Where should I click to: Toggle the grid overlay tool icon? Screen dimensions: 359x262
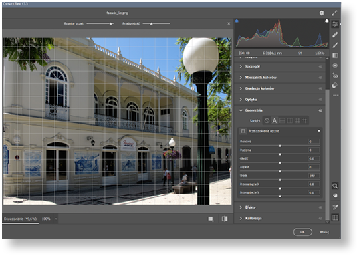335,217
